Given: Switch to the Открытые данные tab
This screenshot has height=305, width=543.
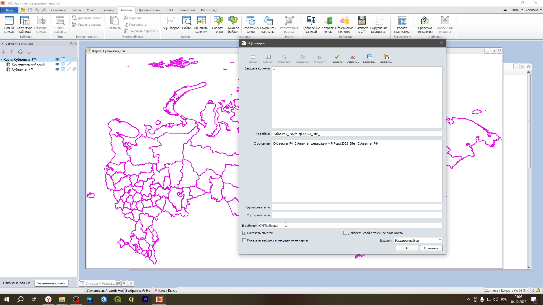Looking at the screenshot, I should (17, 283).
